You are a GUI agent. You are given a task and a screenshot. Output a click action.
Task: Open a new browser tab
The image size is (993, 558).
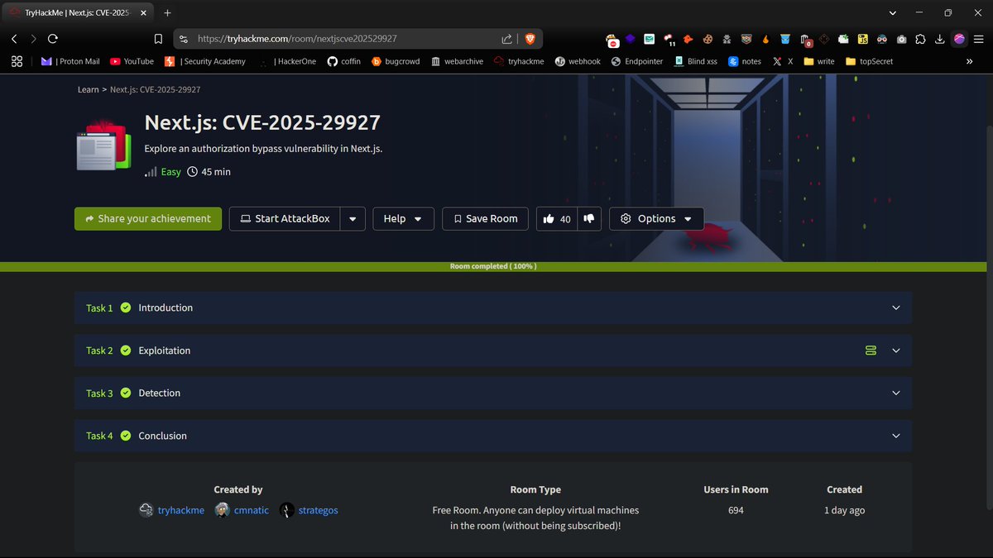point(167,13)
